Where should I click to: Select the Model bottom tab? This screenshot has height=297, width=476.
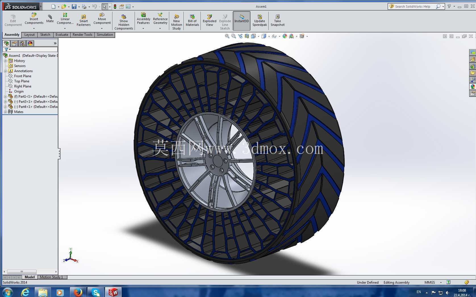coord(30,277)
